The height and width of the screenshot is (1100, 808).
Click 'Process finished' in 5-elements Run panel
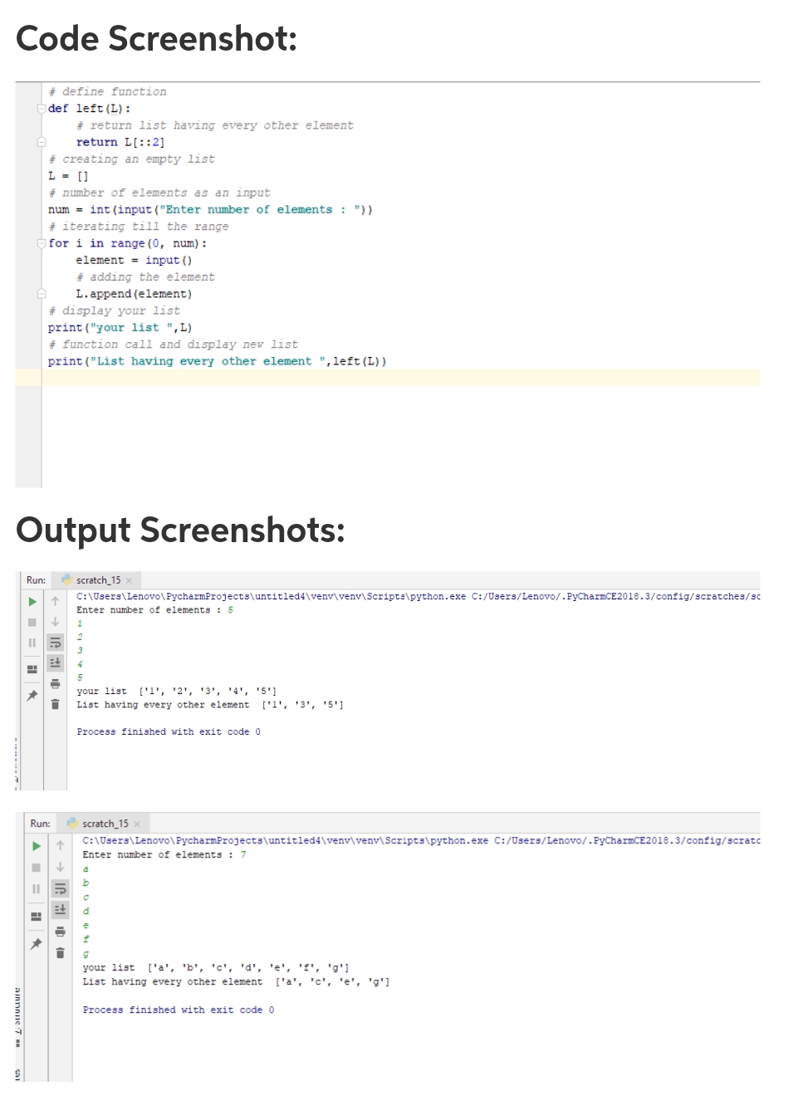(x=169, y=731)
